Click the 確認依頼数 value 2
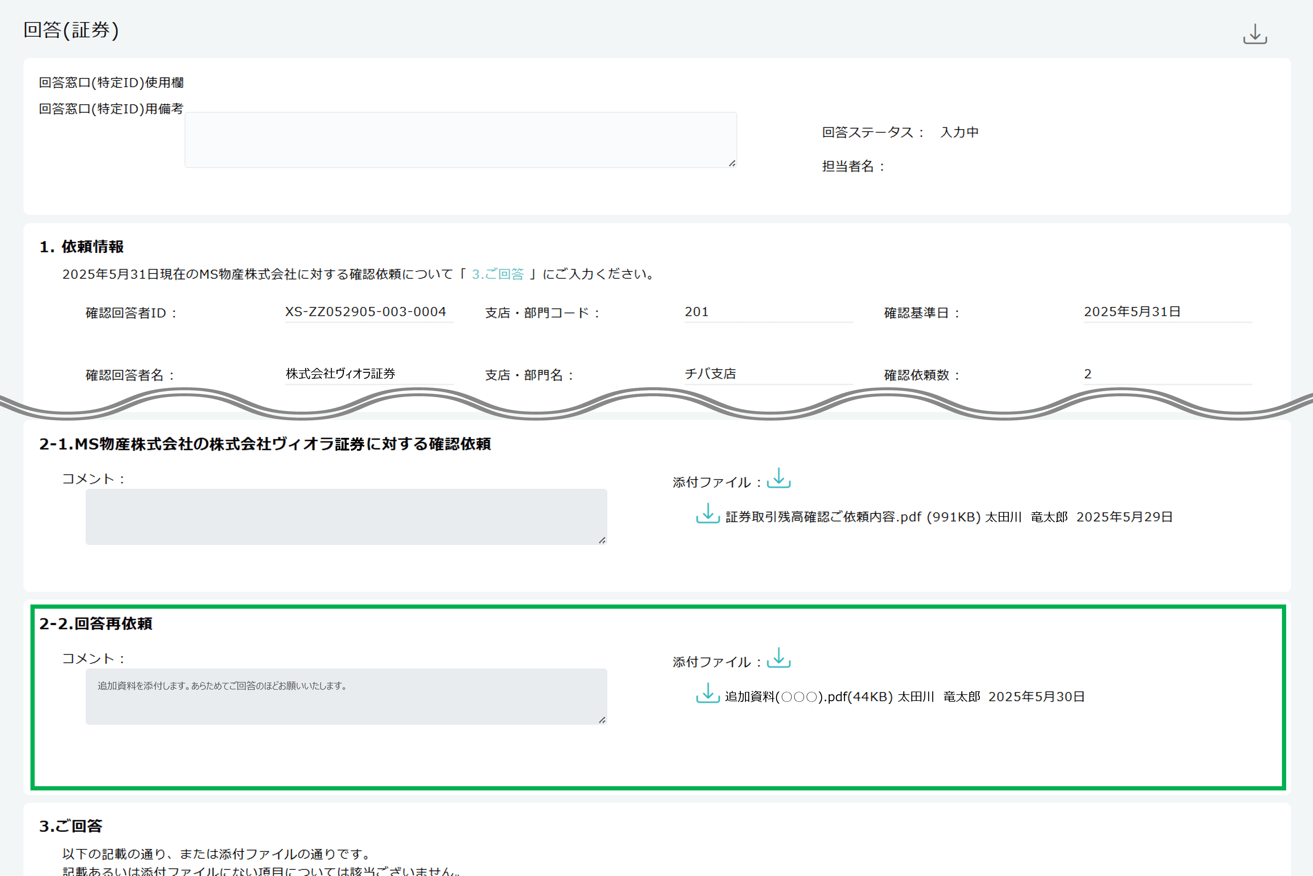The image size is (1313, 876). click(1087, 374)
